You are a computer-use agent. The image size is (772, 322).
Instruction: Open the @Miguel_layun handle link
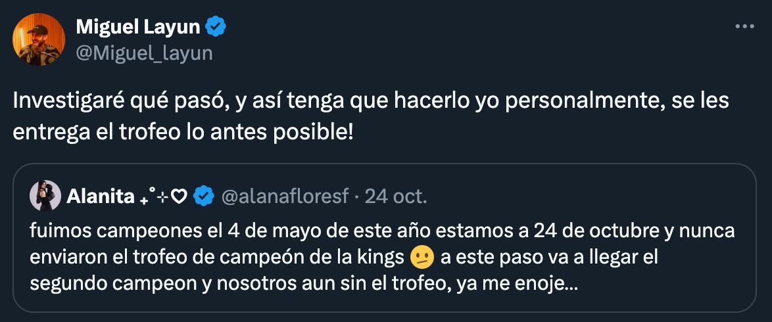(x=144, y=53)
